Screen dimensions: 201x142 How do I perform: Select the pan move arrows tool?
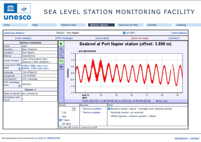pyautogui.click(x=61, y=67)
